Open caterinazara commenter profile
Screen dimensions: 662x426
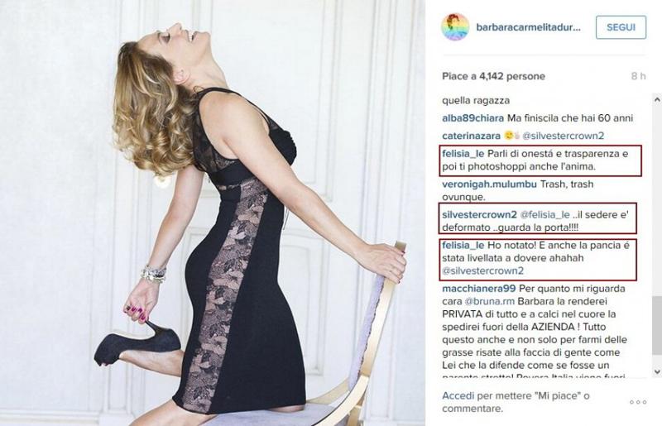[x=471, y=136]
